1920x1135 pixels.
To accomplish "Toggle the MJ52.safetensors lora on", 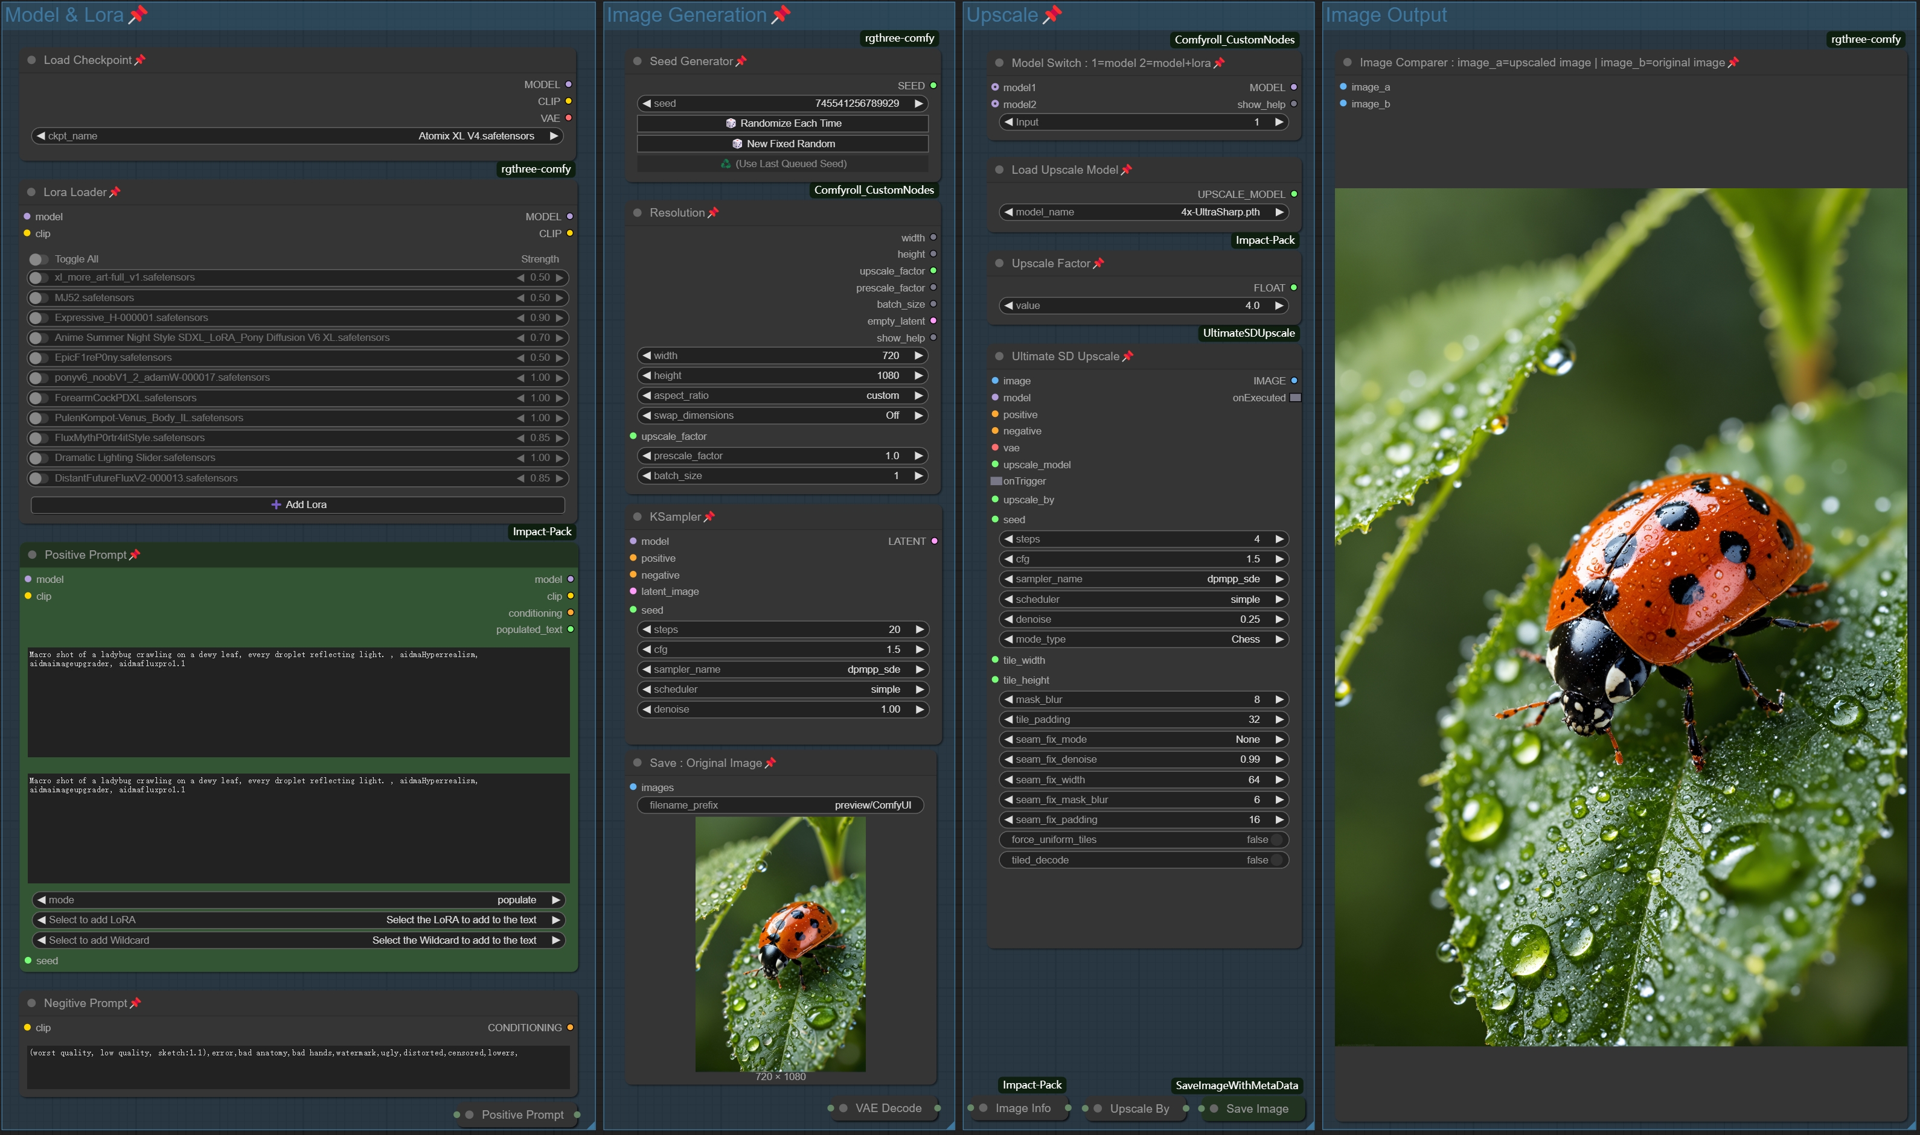I will [38, 297].
